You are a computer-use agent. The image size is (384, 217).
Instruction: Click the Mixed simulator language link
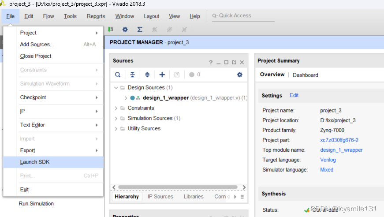pyautogui.click(x=327, y=170)
